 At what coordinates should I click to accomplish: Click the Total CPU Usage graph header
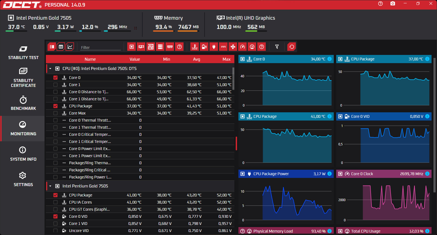point(384,231)
